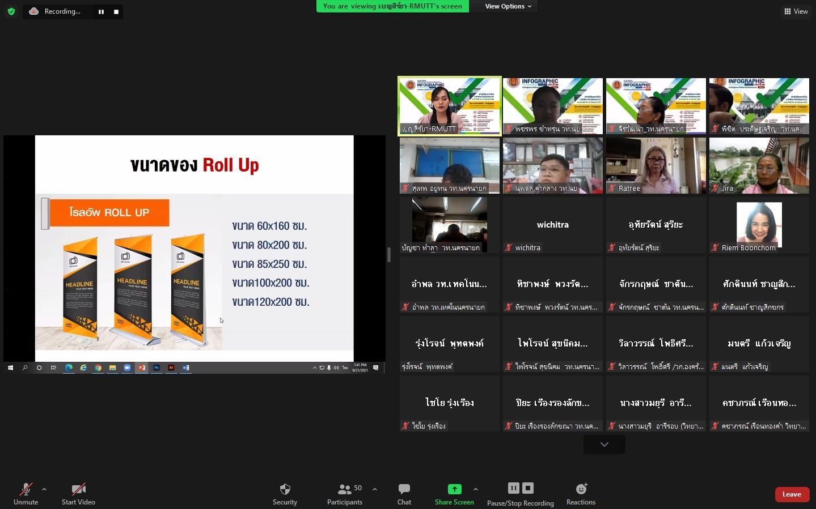This screenshot has height=509, width=816.
Task: Expand the share options arrow beside Share Screen
Action: tap(475, 489)
